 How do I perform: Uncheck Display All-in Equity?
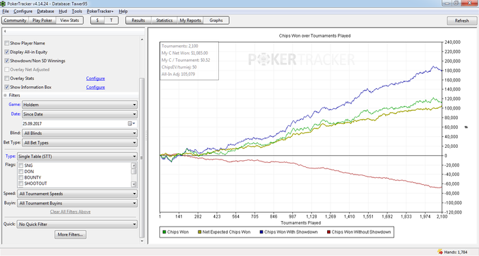7,52
